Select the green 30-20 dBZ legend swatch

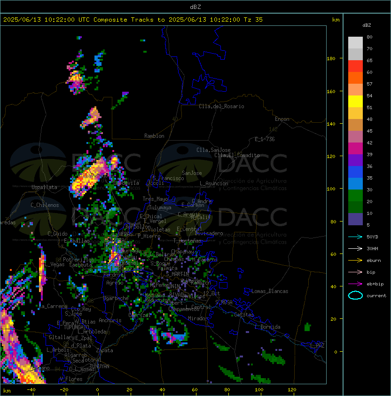355,196
